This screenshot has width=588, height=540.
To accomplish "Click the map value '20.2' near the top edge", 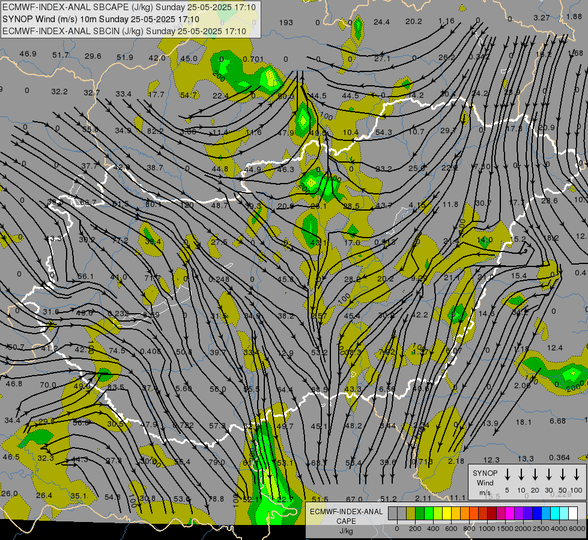I will (414, 22).
